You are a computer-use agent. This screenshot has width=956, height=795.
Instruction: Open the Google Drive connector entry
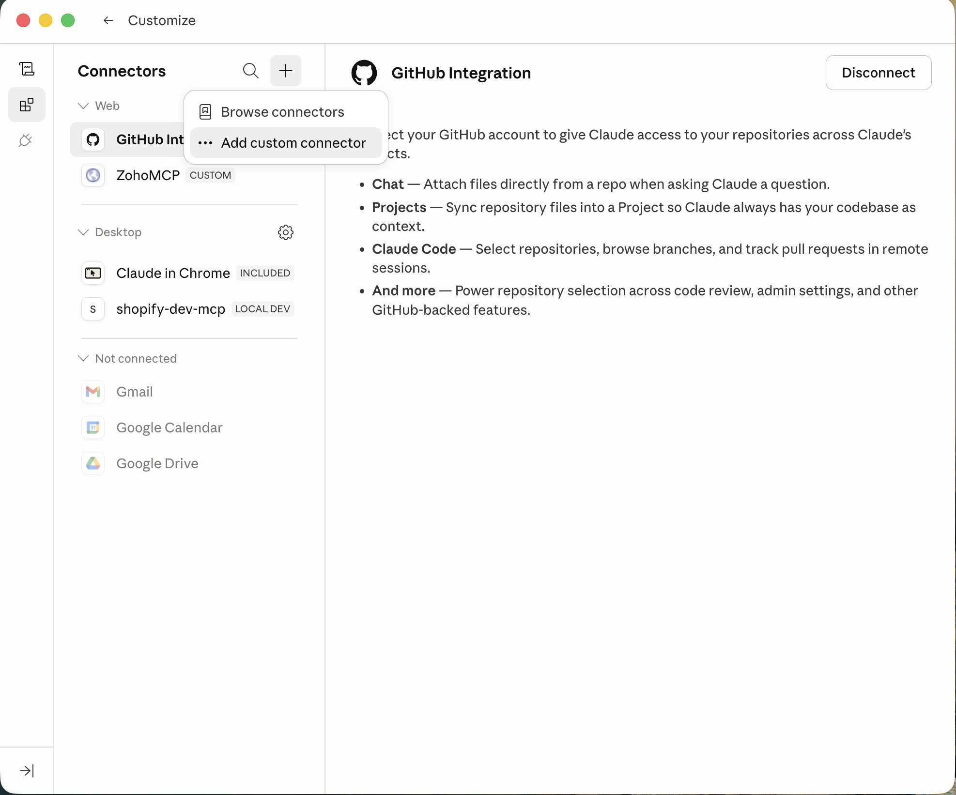pos(188,463)
